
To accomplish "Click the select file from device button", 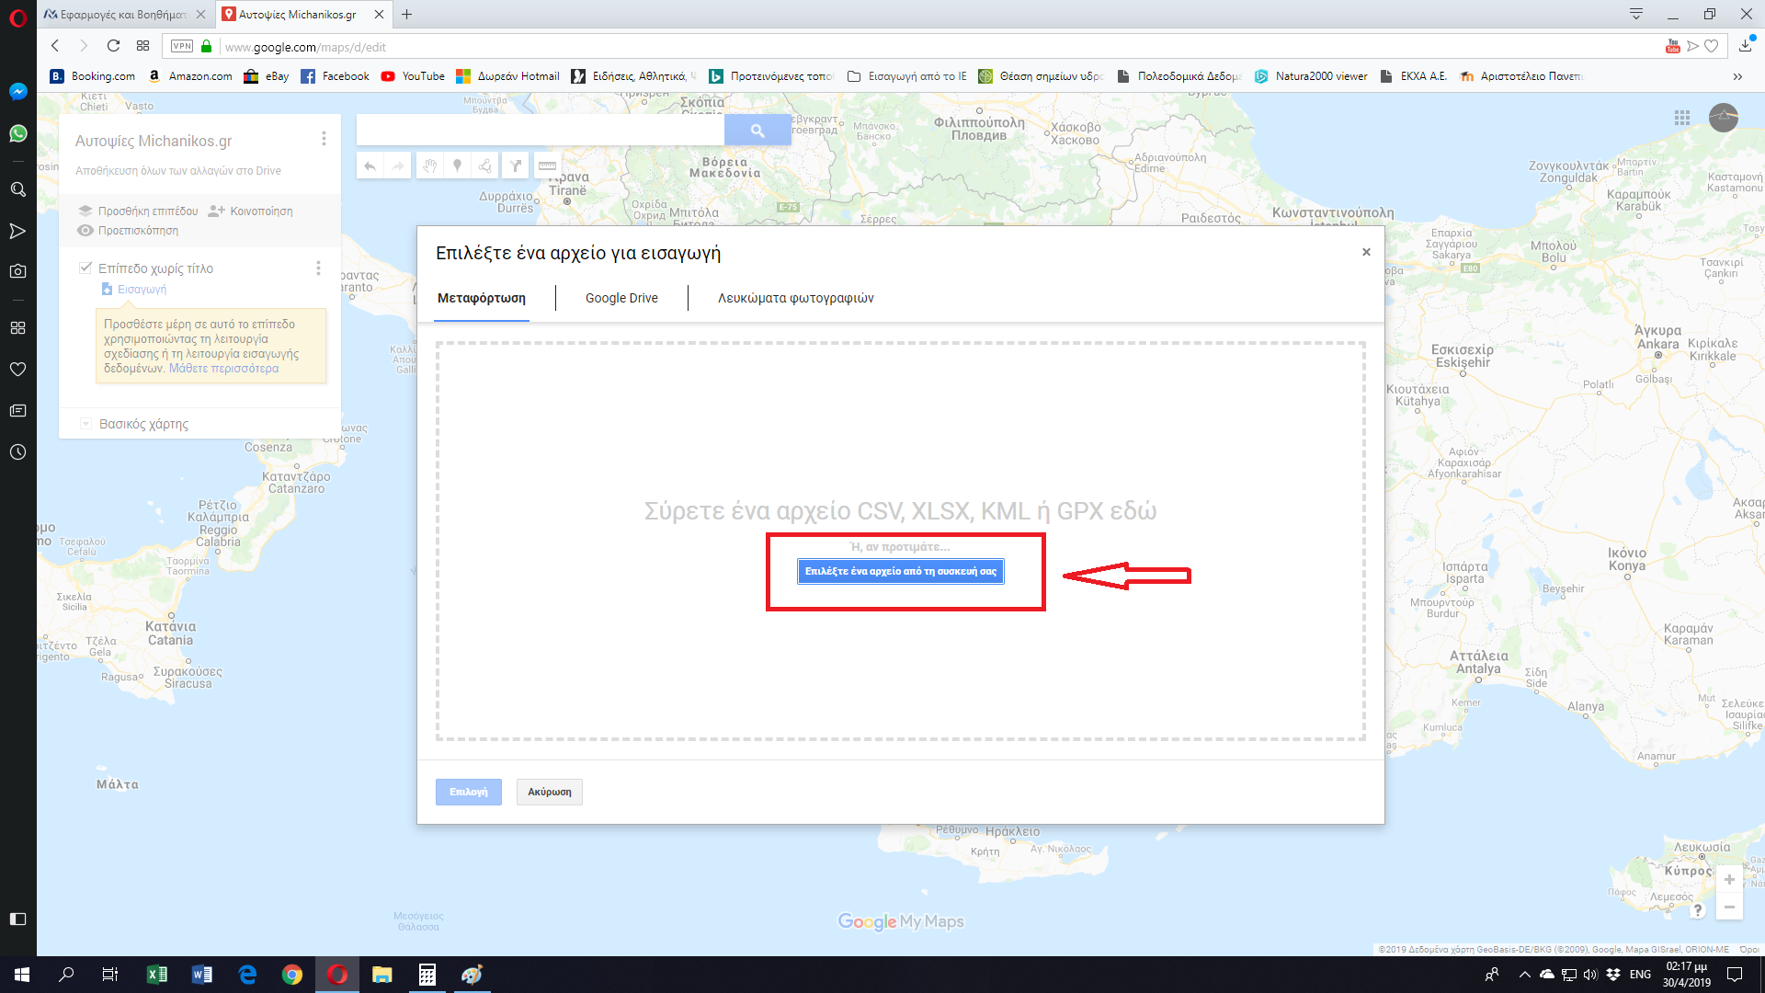I will click(900, 571).
